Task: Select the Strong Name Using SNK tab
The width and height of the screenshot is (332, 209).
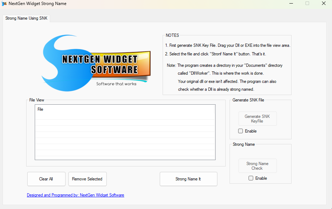Action: click(27, 18)
